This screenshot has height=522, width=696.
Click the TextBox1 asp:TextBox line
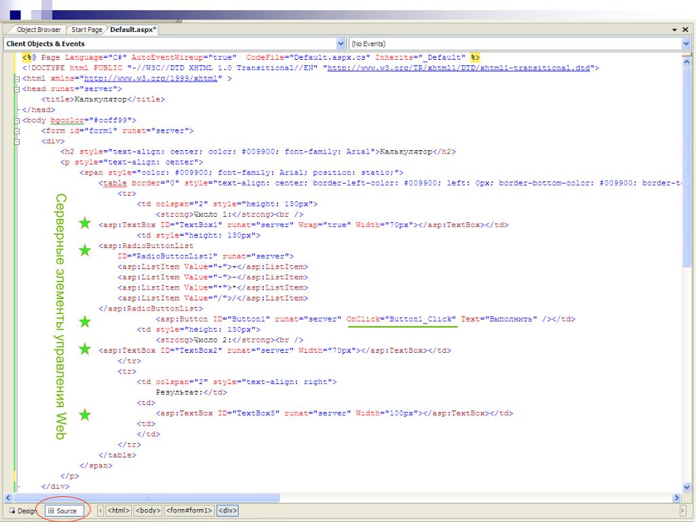point(303,225)
